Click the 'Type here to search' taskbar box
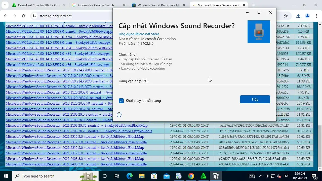Viewport: 322px width, 181px height. [55, 176]
